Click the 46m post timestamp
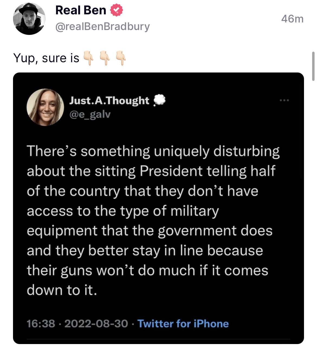Viewport: 317px width, 350px height. pyautogui.click(x=292, y=19)
